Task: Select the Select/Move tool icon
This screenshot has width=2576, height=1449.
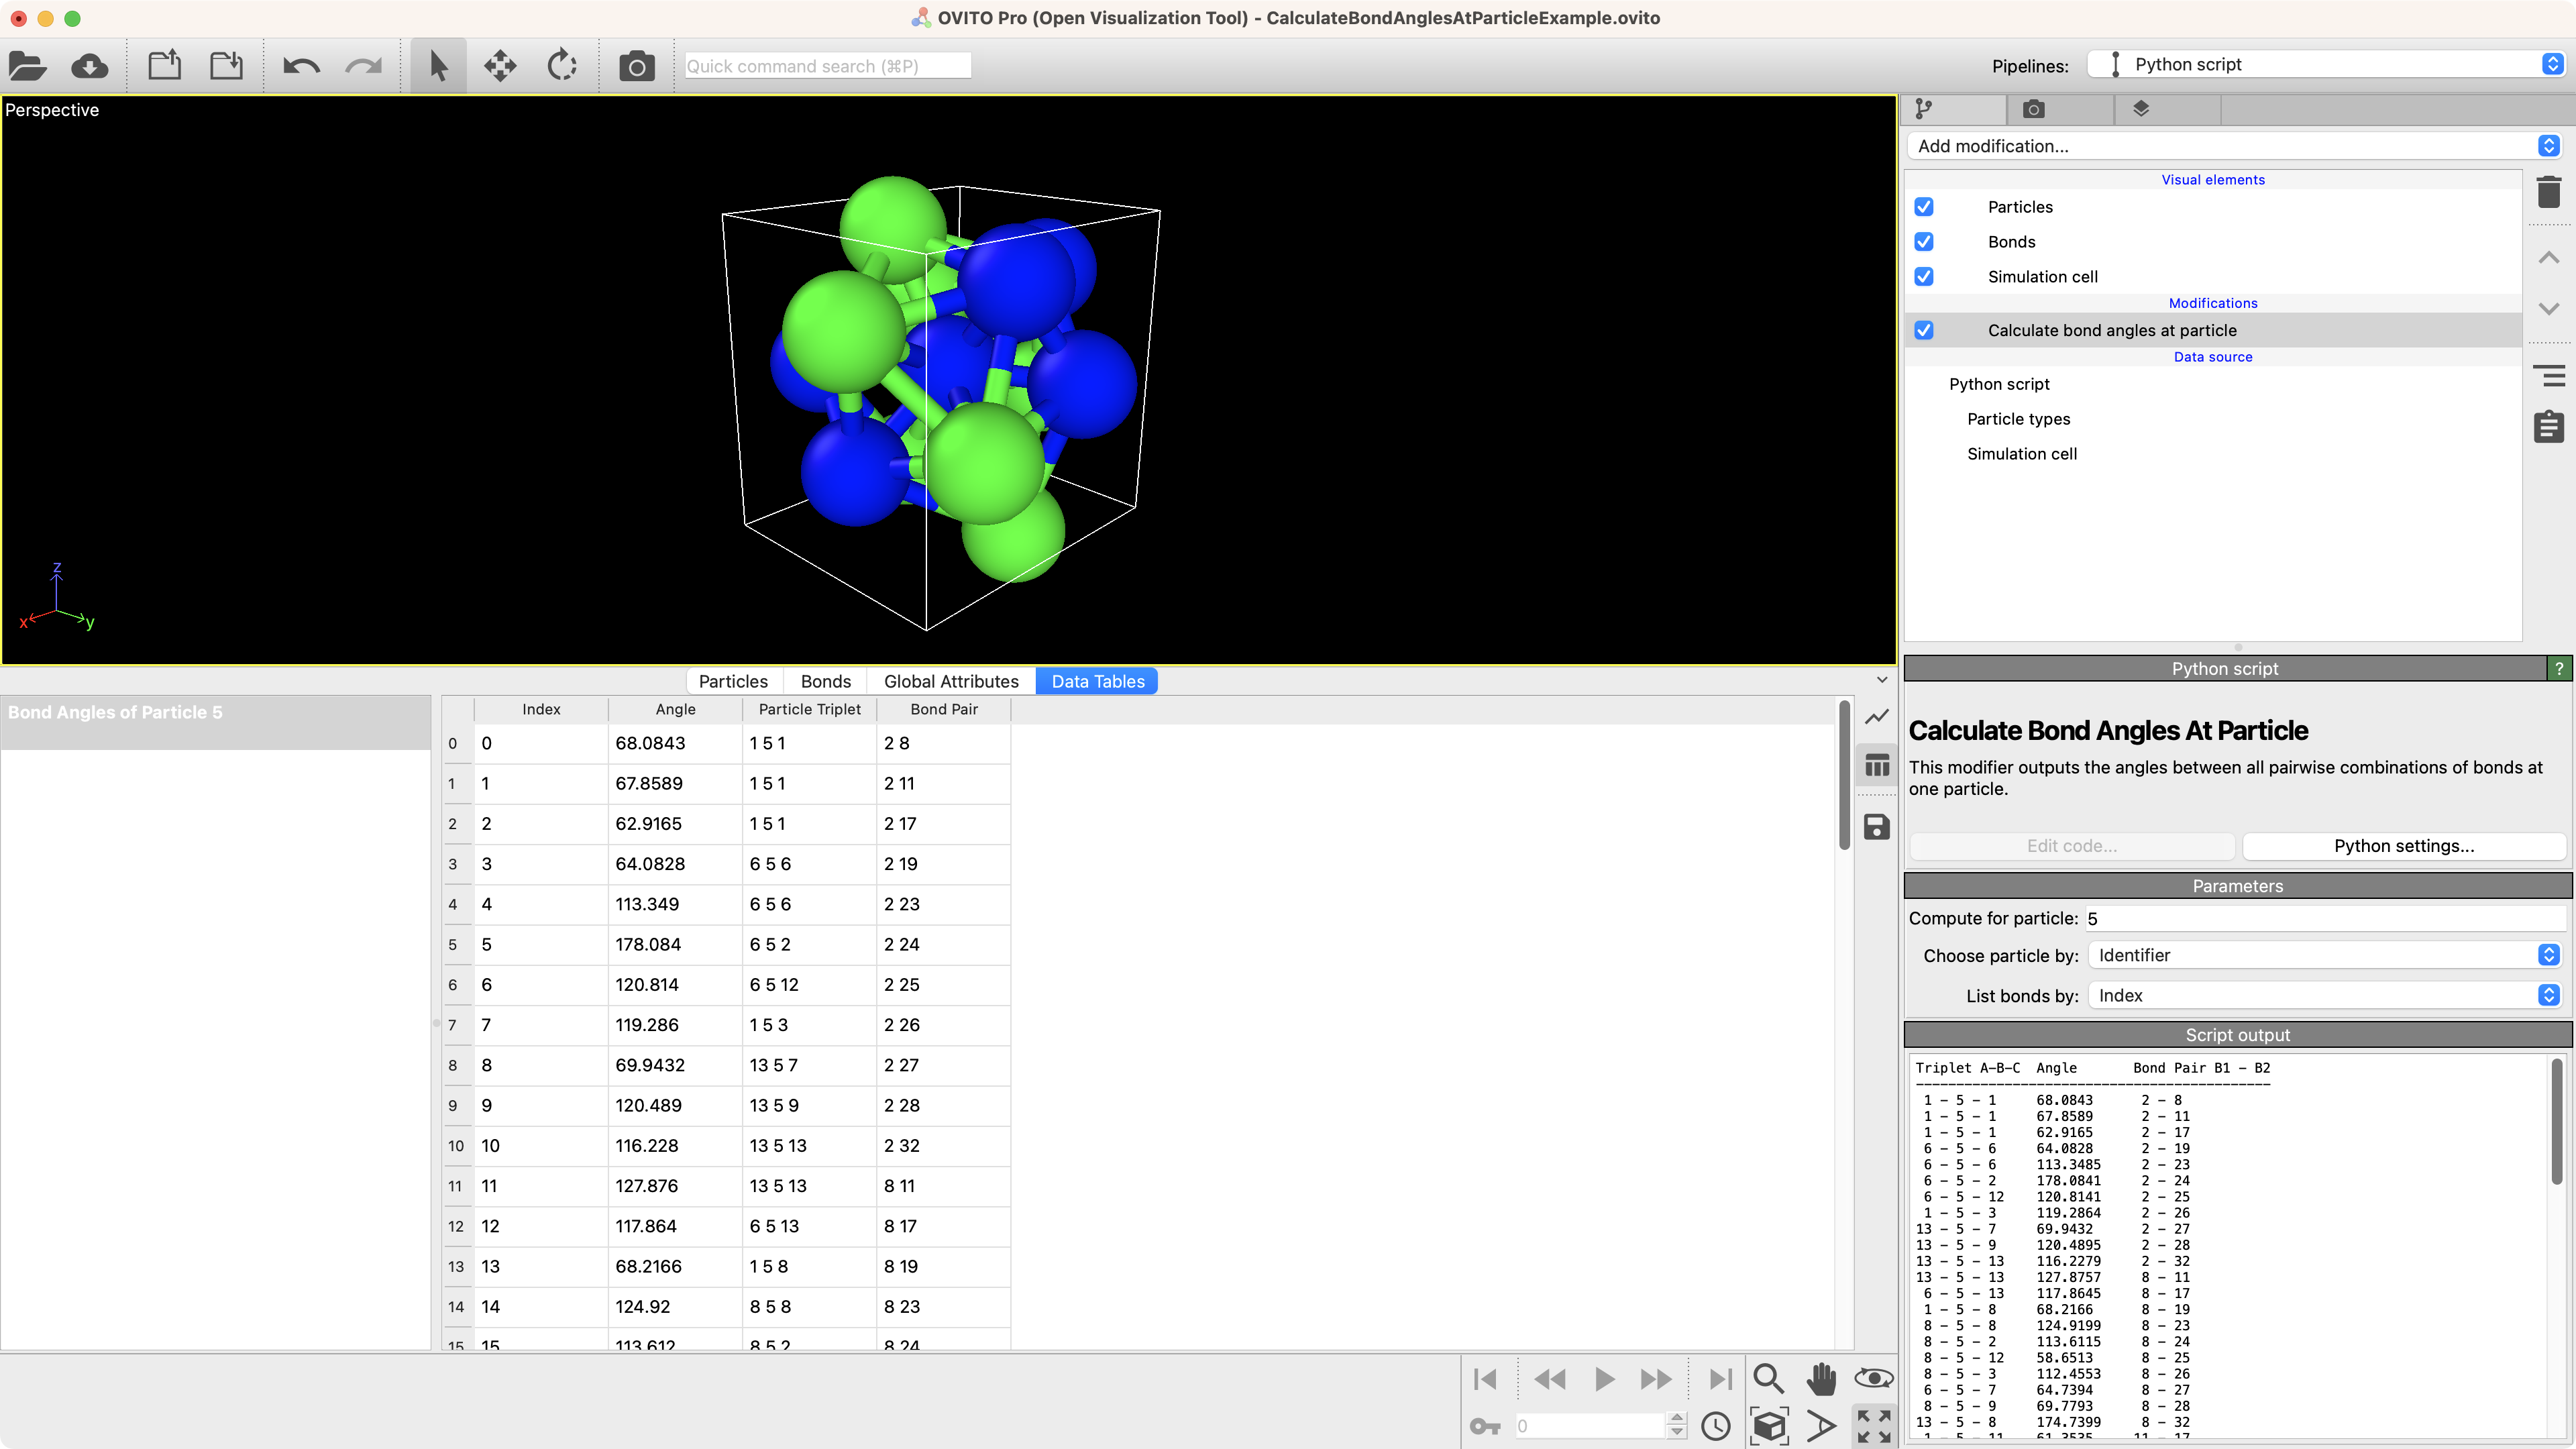Action: tap(439, 67)
